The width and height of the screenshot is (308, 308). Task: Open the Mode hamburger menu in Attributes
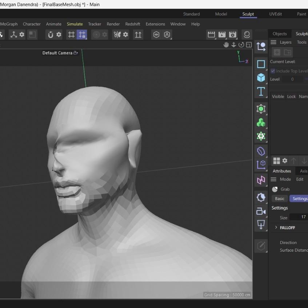click(273, 179)
